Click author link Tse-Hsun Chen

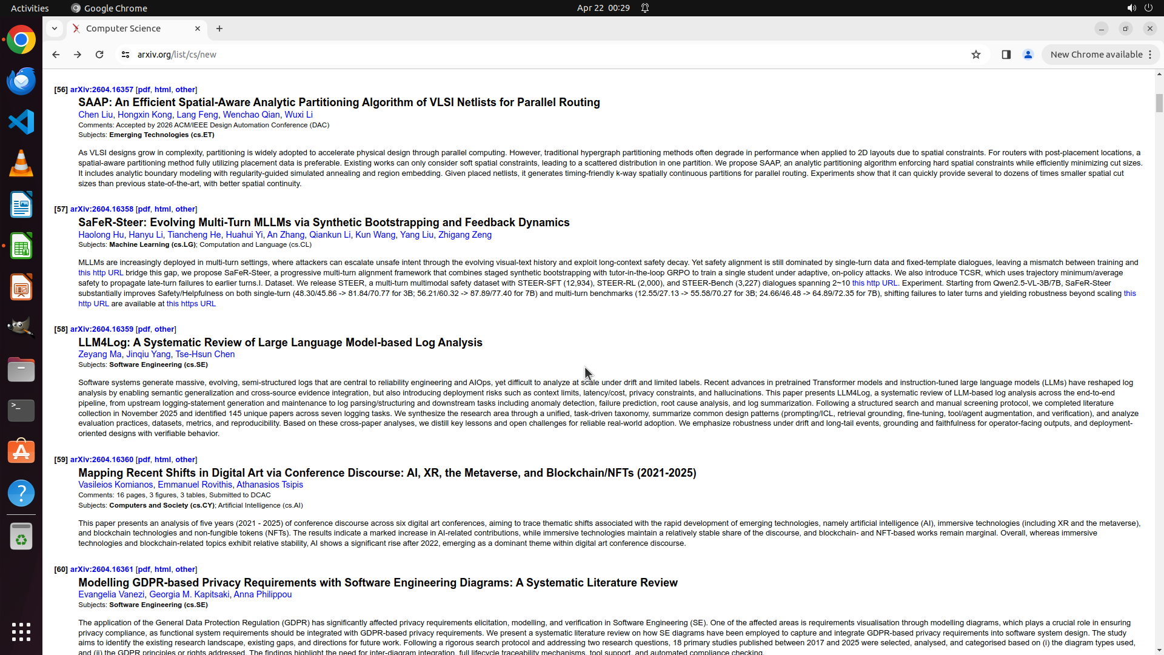click(205, 354)
